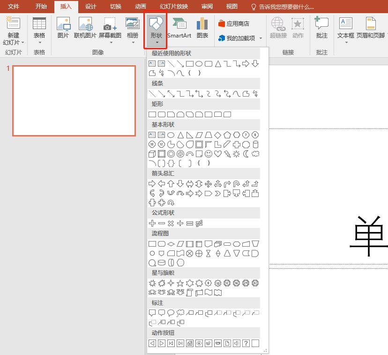The image size is (388, 355).
Task: Select slide 1 thumbnail in the panel
Action: (x=74, y=101)
